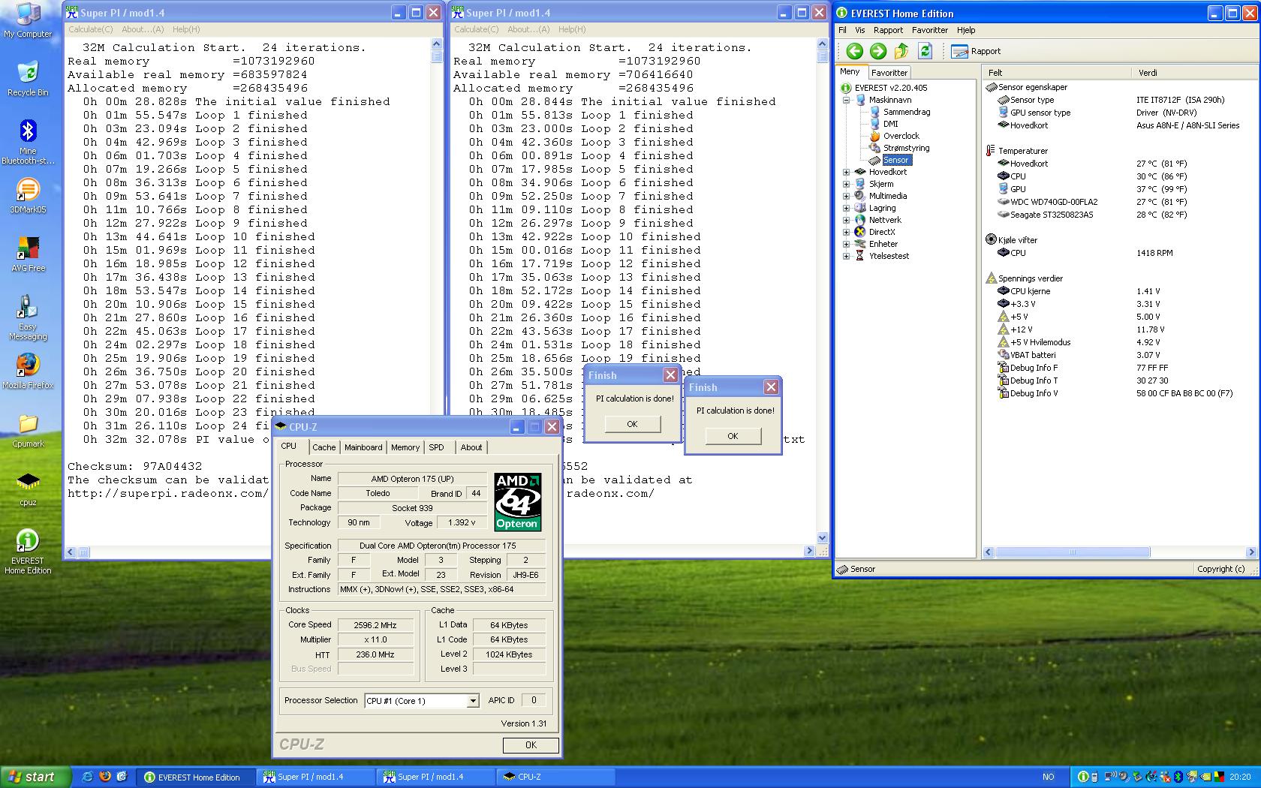The height and width of the screenshot is (788, 1261).
Task: Expand the Nettverk tree node
Action: (x=846, y=220)
